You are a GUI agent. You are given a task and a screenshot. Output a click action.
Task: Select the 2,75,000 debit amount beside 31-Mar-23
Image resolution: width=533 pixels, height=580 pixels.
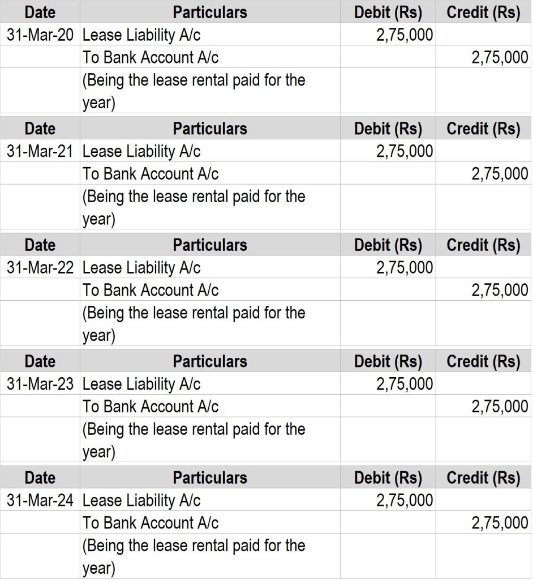[405, 384]
